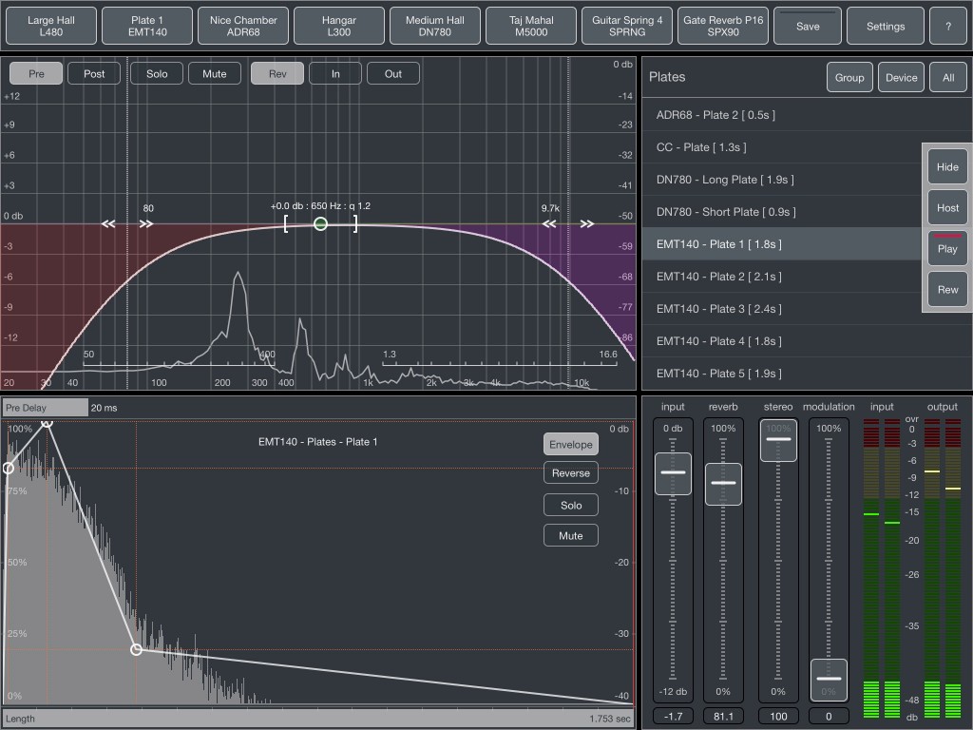The width and height of the screenshot is (973, 730).
Task: Open the Taj Mahal M5000 preset tab
Action: (x=531, y=27)
